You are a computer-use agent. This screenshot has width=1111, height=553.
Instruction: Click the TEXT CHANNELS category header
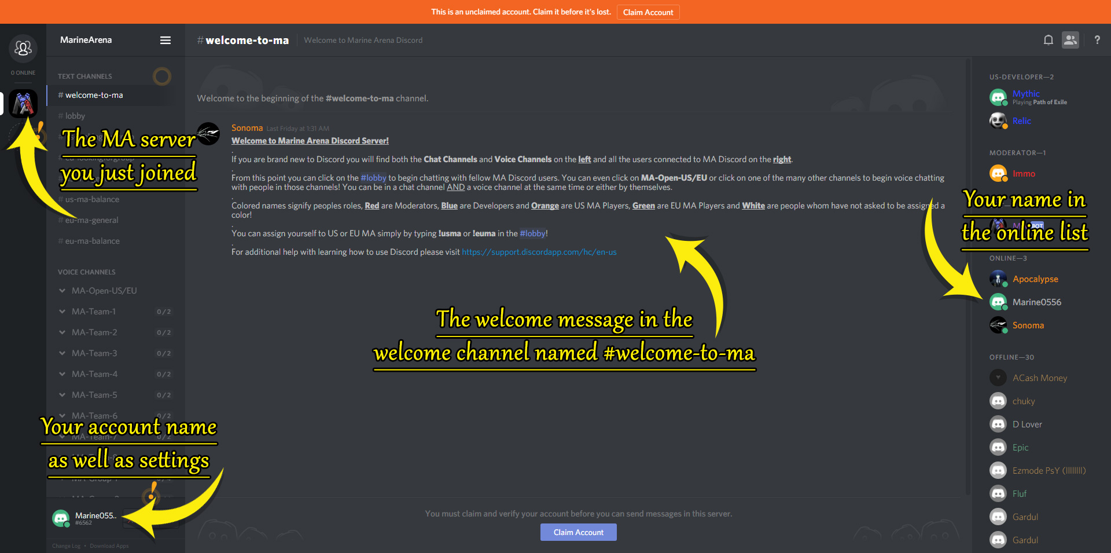pos(85,76)
